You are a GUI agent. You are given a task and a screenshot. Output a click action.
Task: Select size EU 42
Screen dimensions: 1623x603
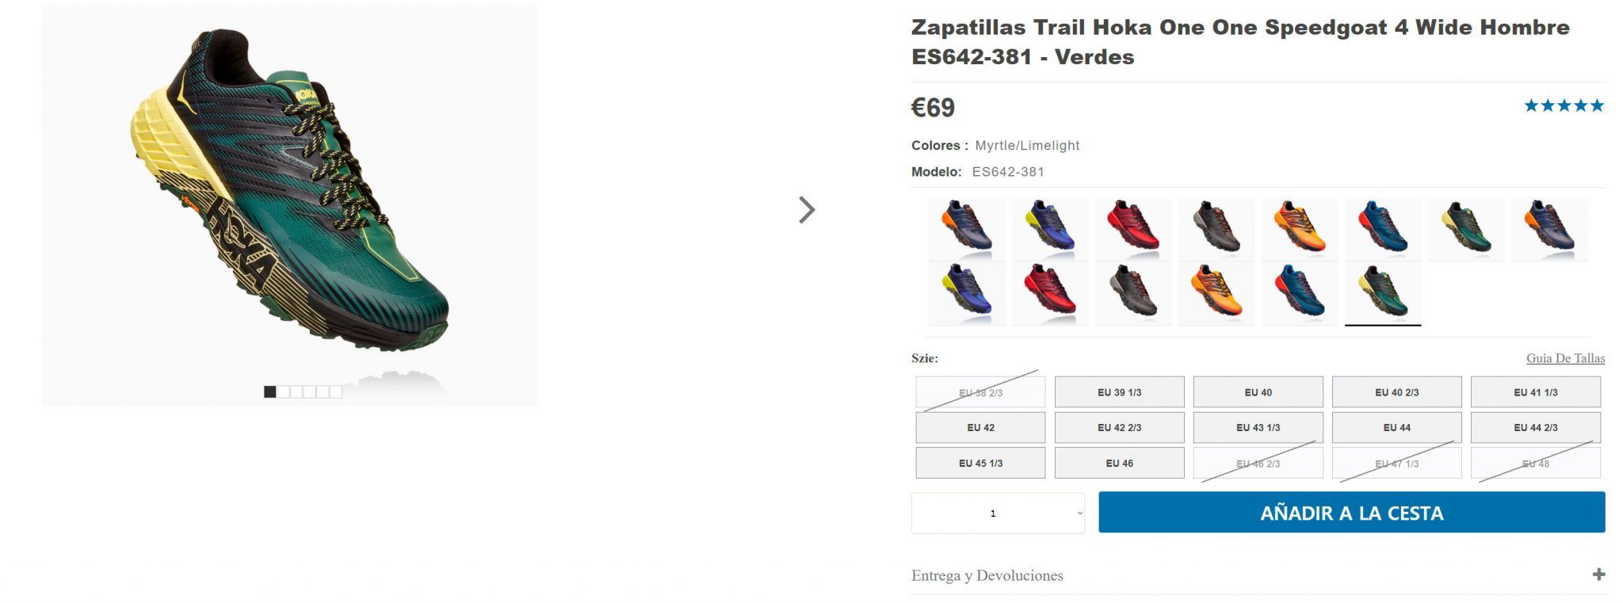point(980,427)
